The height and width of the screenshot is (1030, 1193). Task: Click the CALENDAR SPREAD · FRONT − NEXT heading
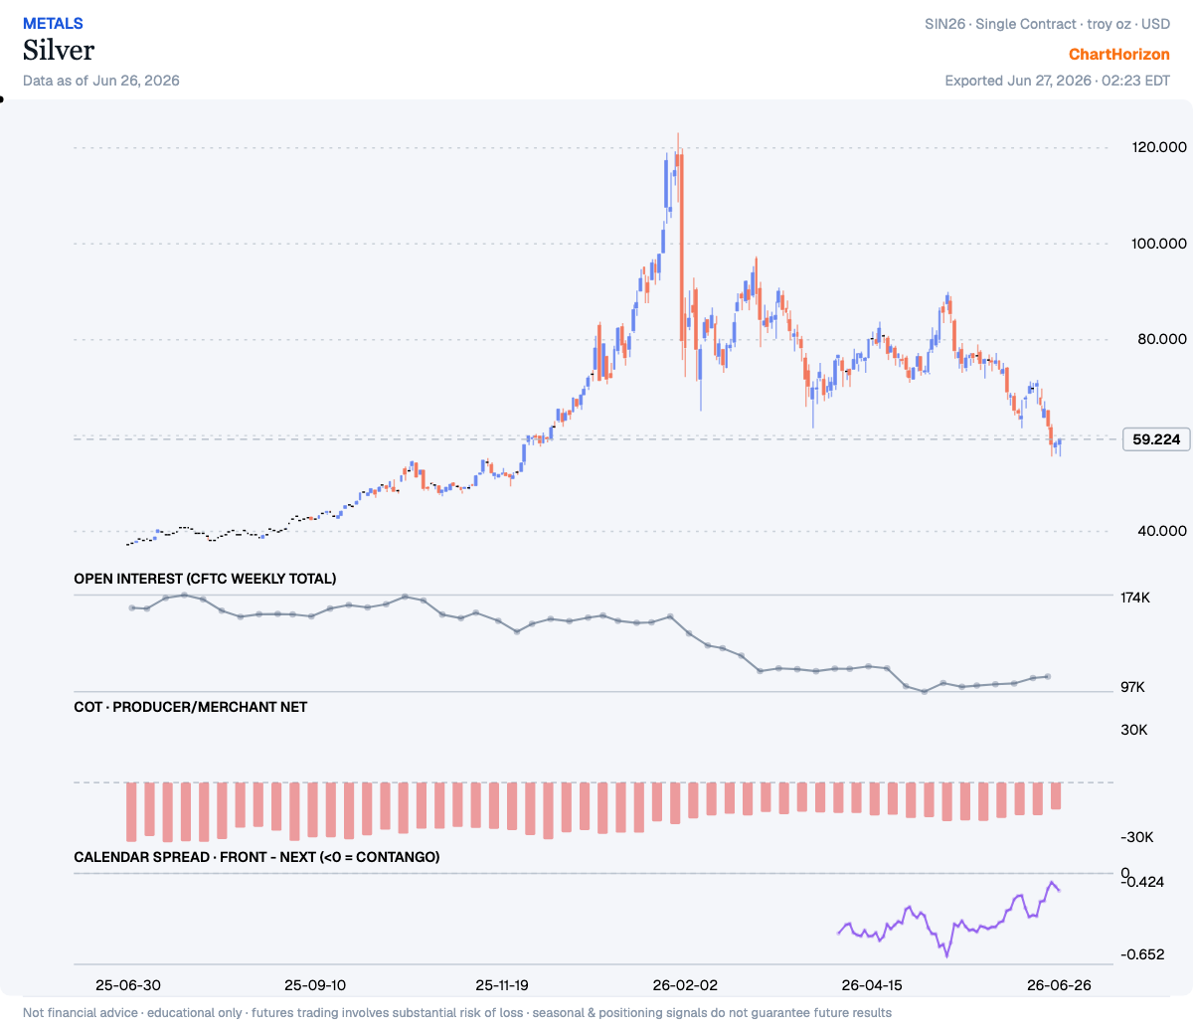[x=256, y=857]
